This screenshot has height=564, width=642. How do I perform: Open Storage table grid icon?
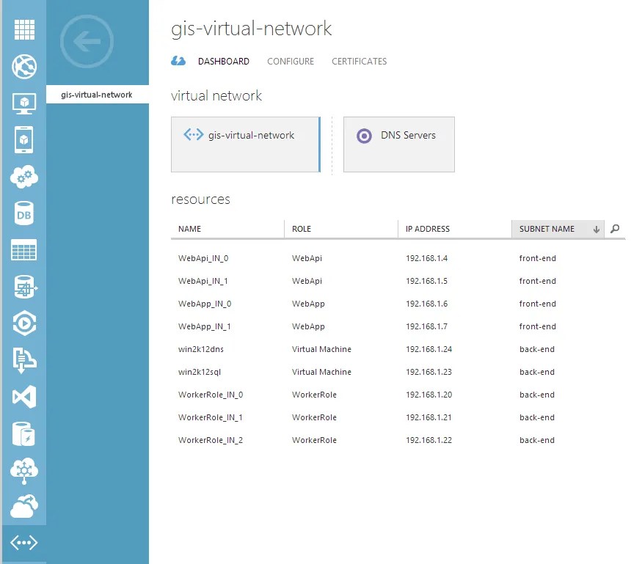[23, 250]
